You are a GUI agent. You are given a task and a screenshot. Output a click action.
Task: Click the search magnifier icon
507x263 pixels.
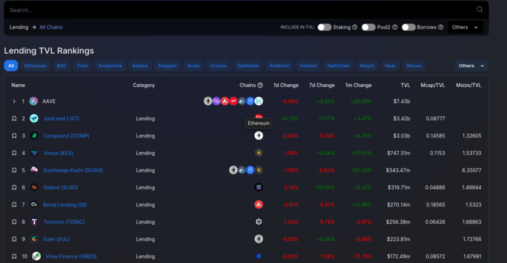point(479,9)
